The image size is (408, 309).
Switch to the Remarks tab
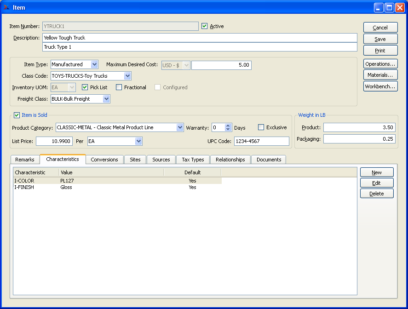[25, 160]
